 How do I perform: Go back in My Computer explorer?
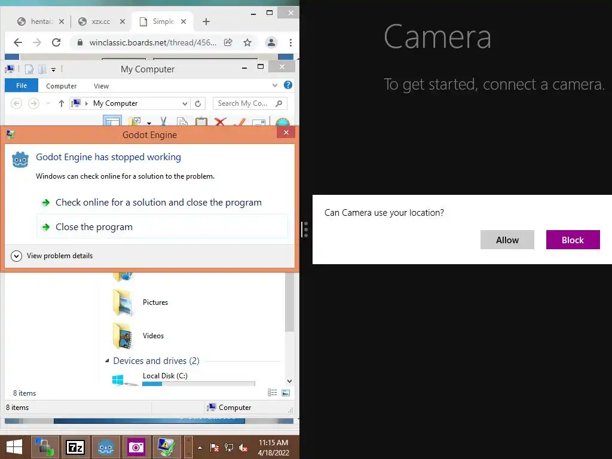(x=16, y=103)
